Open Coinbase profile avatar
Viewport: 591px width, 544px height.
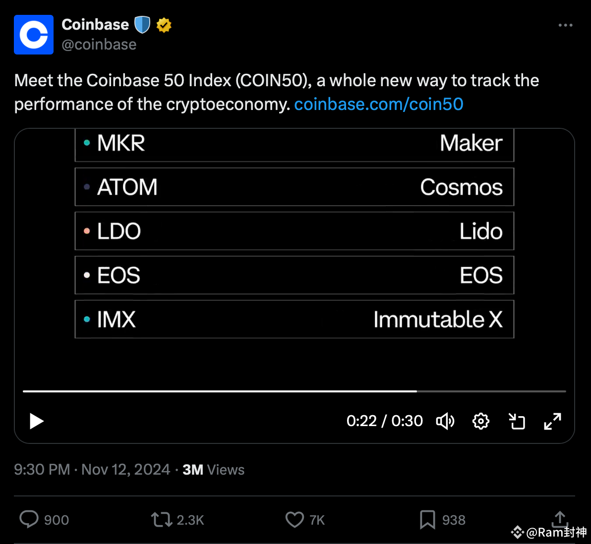click(x=34, y=35)
